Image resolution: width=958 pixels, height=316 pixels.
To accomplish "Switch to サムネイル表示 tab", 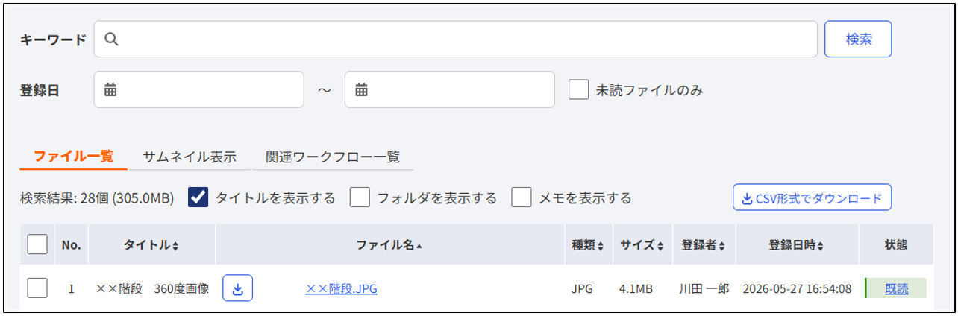I will pyautogui.click(x=190, y=157).
